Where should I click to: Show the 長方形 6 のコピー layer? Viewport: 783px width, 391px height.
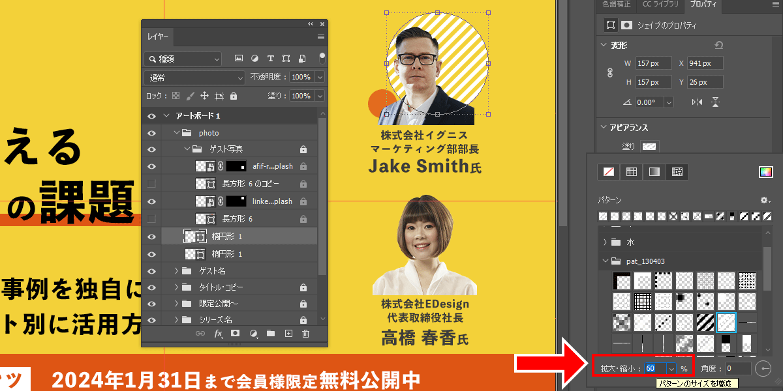[x=151, y=184]
